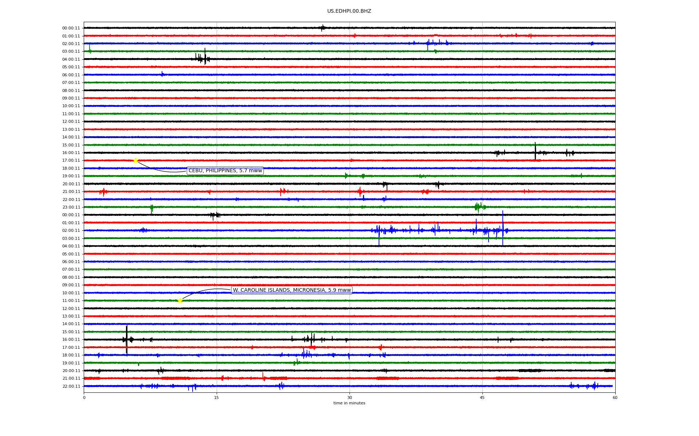Click the first 00:00:11 time label at top
The height and width of the screenshot is (436, 699).
[x=71, y=28]
